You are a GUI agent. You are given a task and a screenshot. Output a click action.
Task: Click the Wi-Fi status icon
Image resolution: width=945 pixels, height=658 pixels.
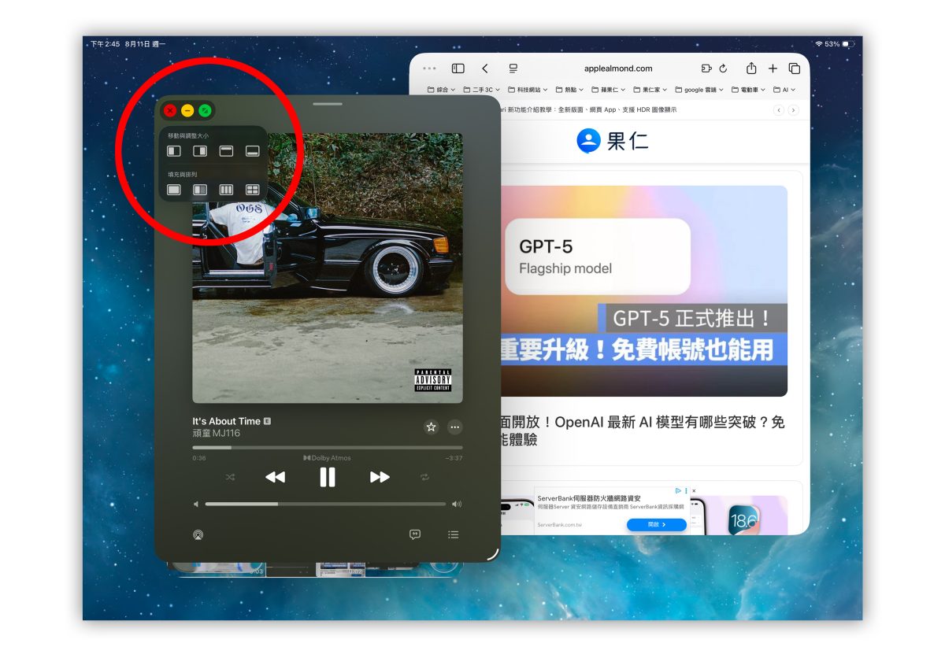point(818,44)
